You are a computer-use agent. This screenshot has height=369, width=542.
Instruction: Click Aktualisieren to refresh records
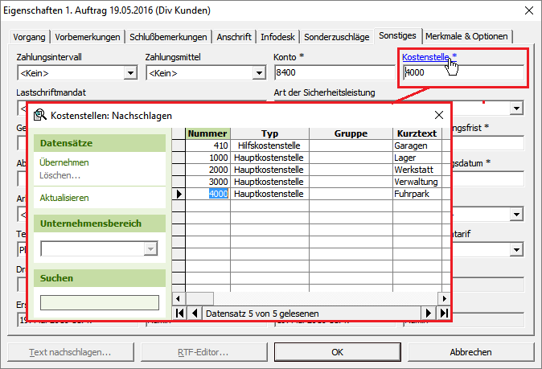[64, 197]
